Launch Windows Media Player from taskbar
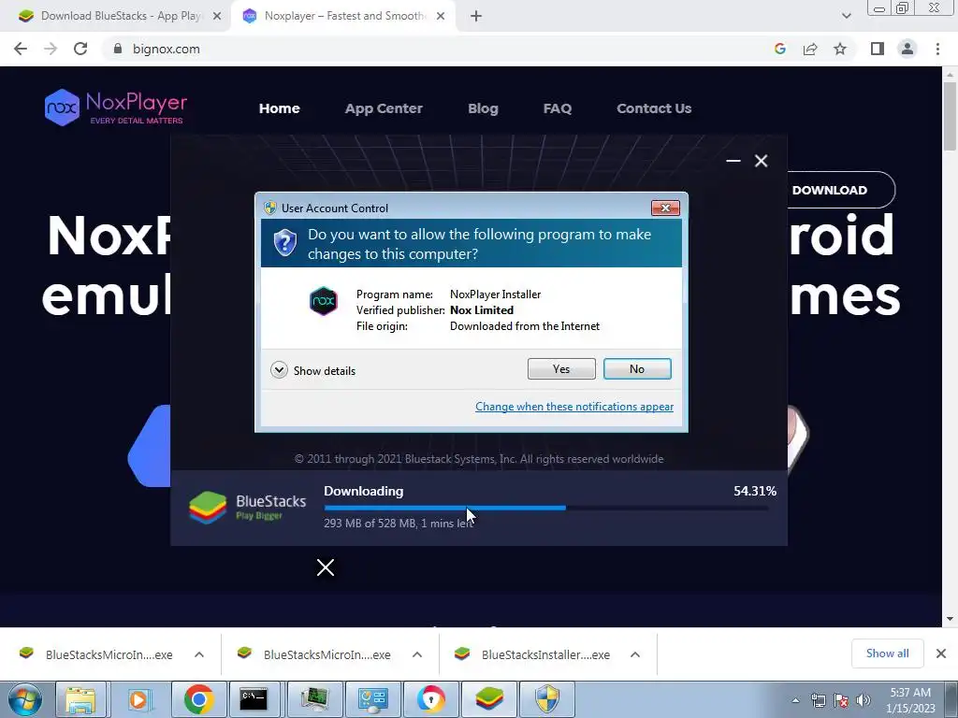This screenshot has height=718, width=958. 138,699
